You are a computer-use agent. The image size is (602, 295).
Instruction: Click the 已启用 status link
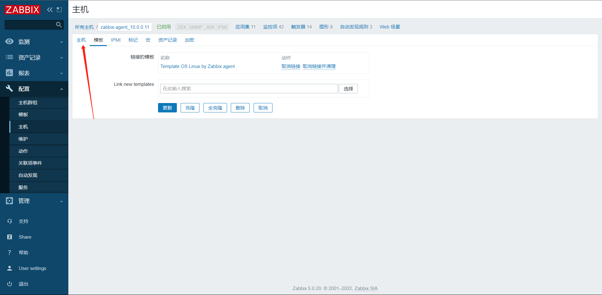[x=164, y=27]
